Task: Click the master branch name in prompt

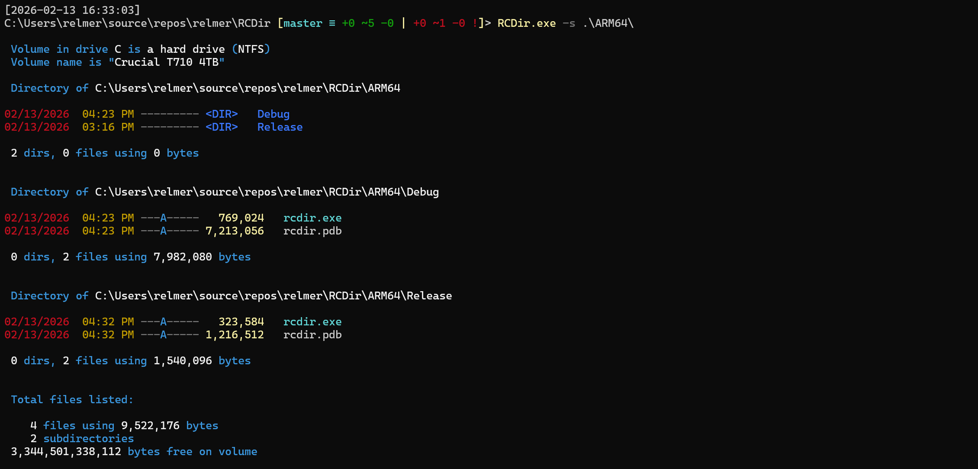Action: pos(302,23)
